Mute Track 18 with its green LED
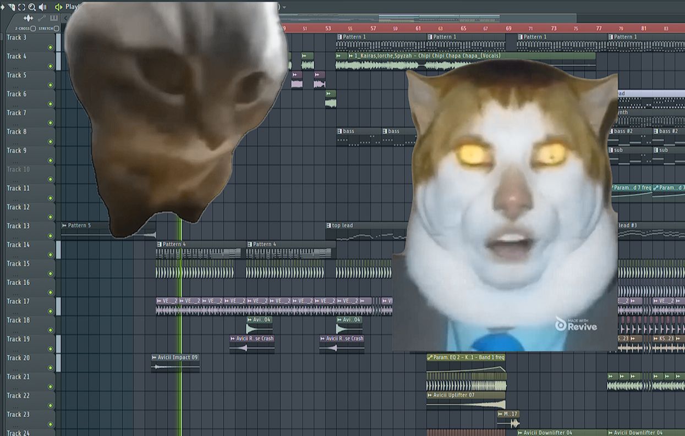Viewport: 685px width, 436px height. click(x=51, y=330)
